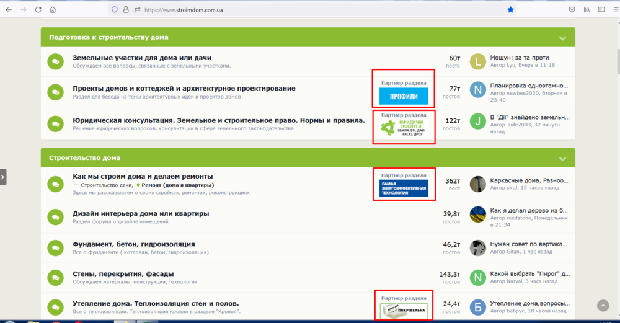Open Утепление дома. Теплоизоляция forum
The height and width of the screenshot is (323, 620).
(x=156, y=304)
